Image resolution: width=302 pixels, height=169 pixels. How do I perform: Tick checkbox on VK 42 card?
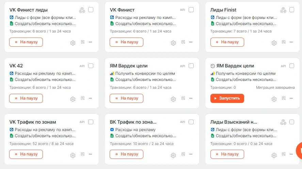(91, 66)
